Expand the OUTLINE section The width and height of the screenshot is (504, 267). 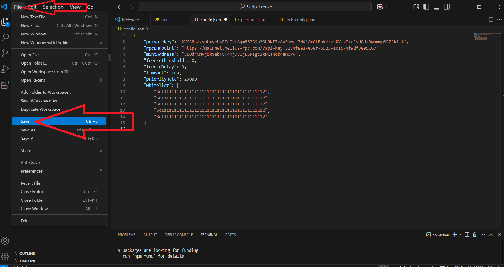(62, 254)
